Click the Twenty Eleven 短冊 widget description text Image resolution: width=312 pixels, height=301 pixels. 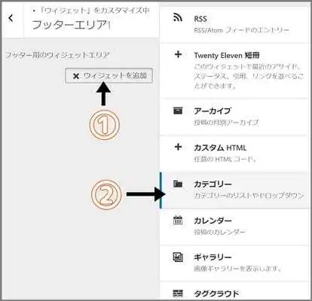249,76
